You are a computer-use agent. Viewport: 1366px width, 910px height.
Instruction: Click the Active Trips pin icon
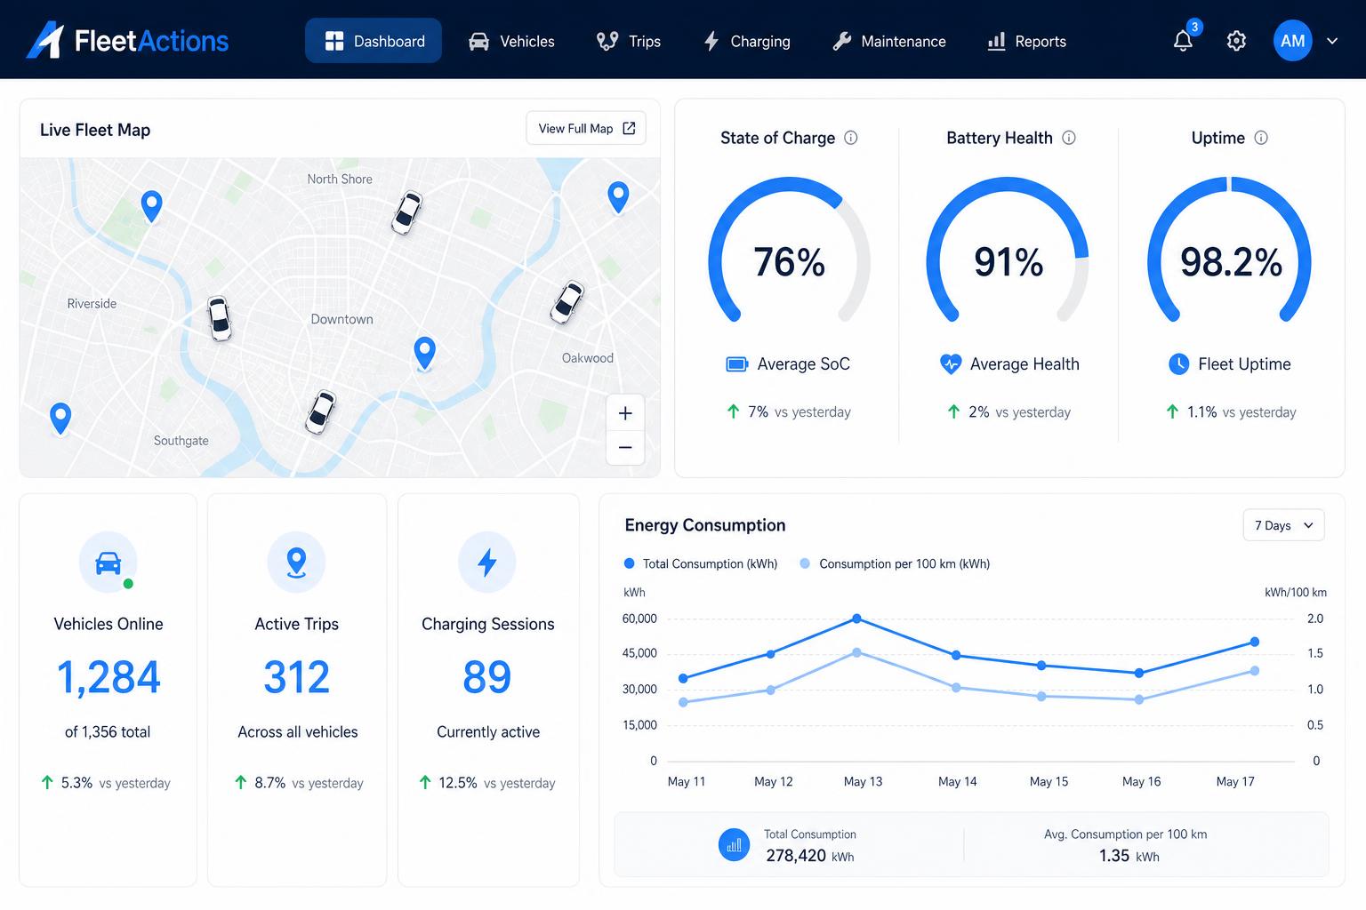pyautogui.click(x=296, y=562)
